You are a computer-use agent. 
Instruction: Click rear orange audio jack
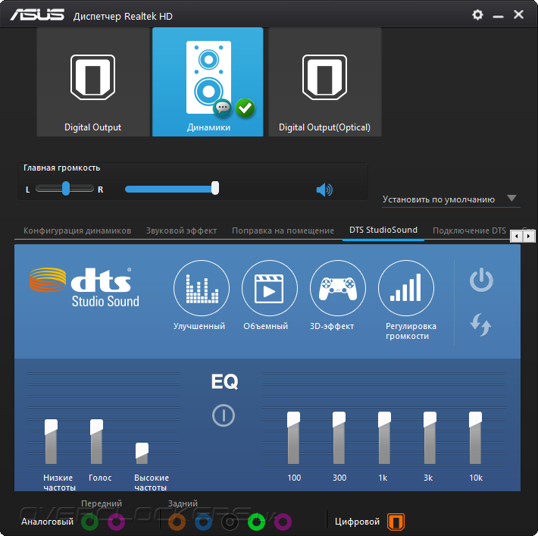coord(177,522)
